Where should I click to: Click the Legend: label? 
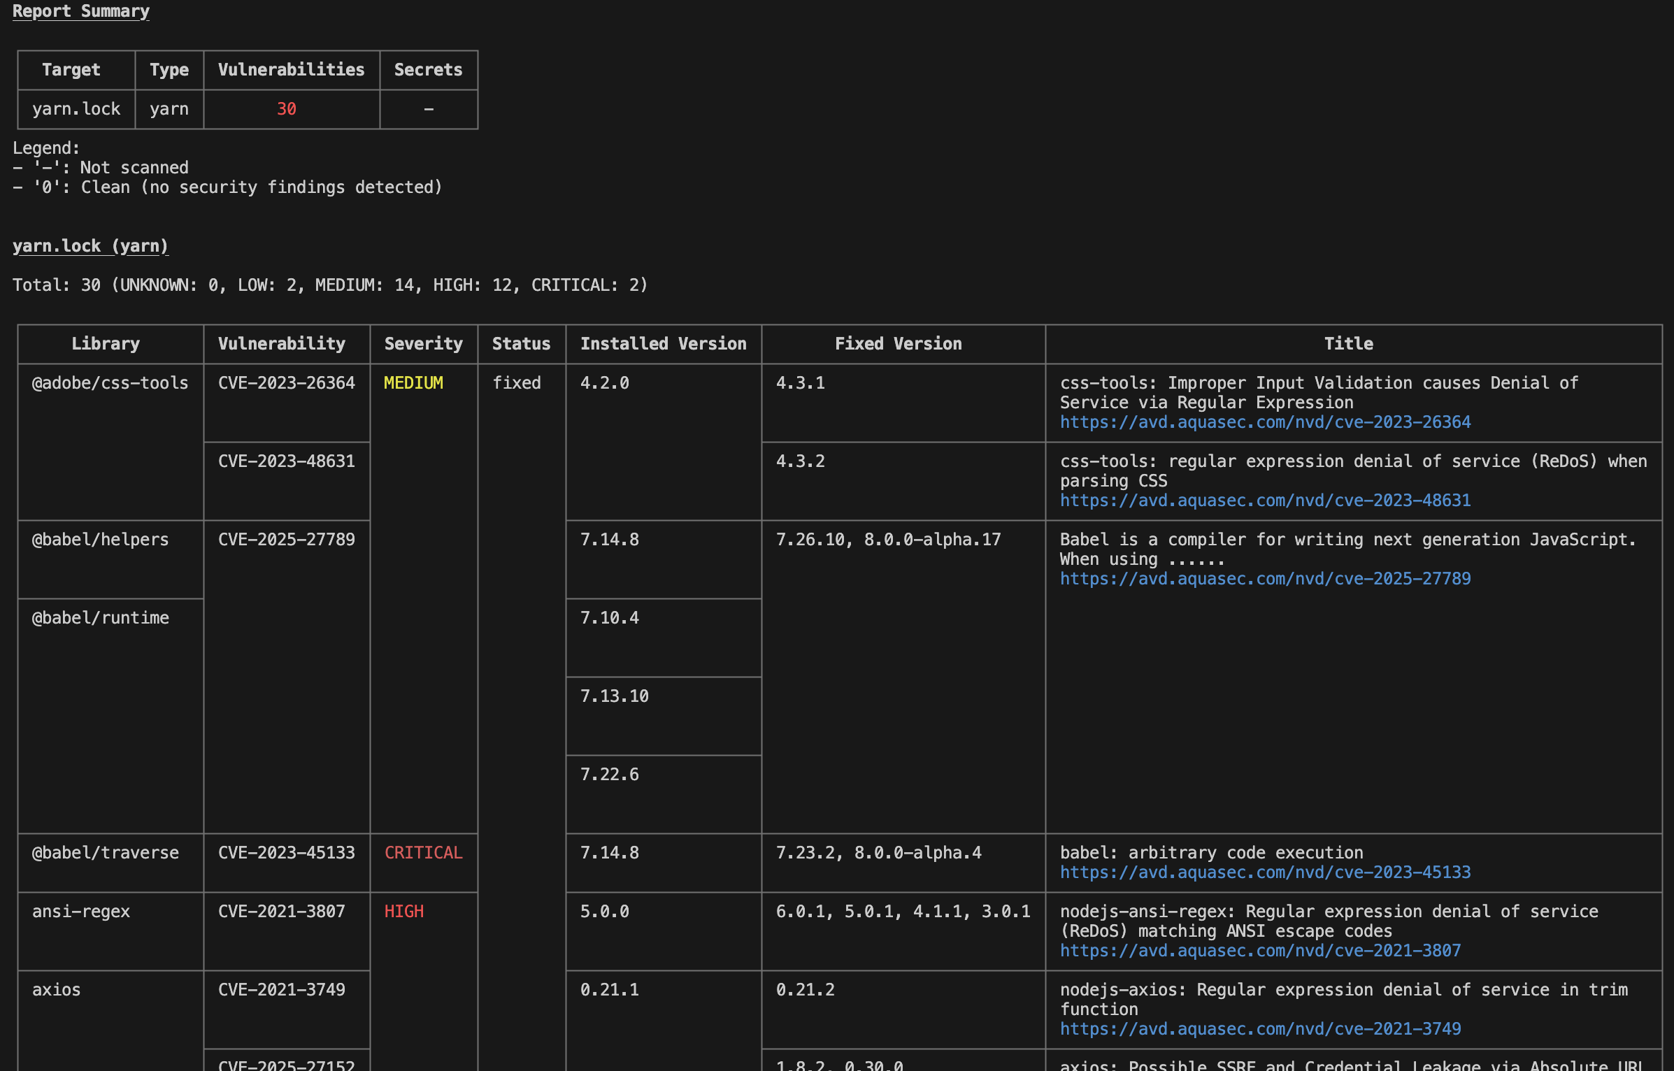(46, 148)
